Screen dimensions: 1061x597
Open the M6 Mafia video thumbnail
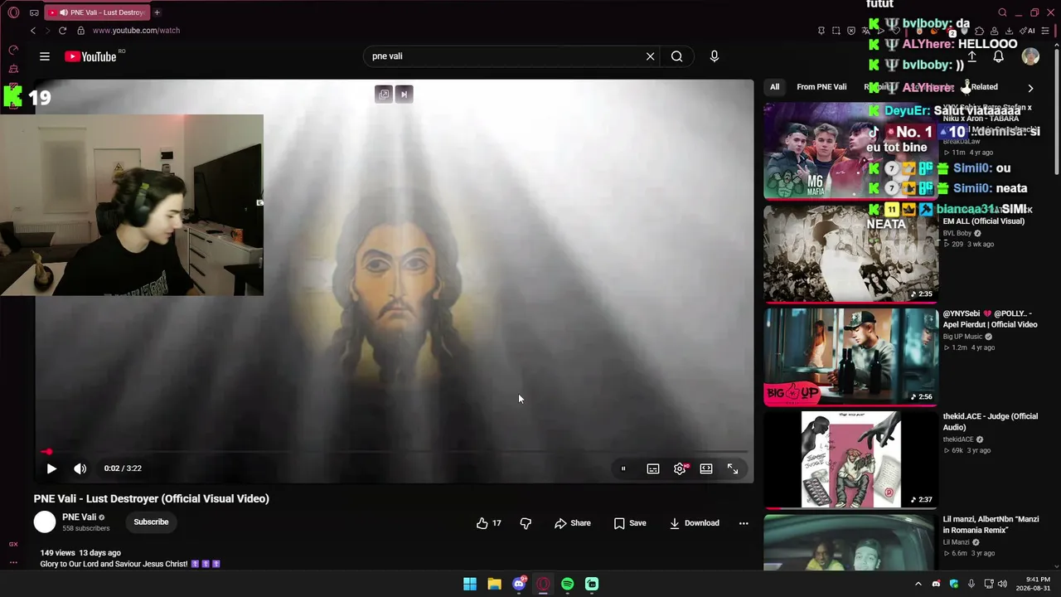pyautogui.click(x=851, y=151)
